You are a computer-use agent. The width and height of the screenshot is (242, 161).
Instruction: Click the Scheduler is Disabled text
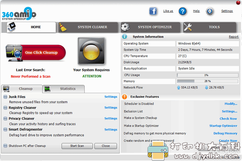click(x=139, y=104)
